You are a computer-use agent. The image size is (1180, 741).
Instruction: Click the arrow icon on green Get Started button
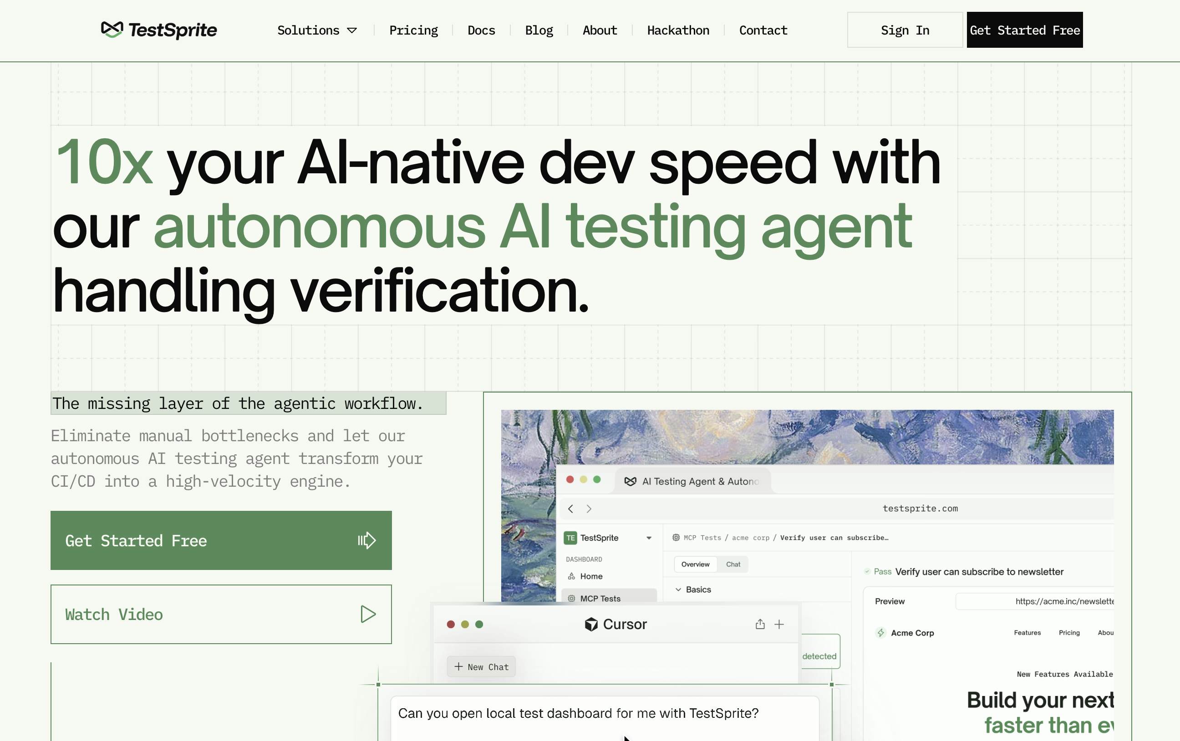pyautogui.click(x=366, y=540)
